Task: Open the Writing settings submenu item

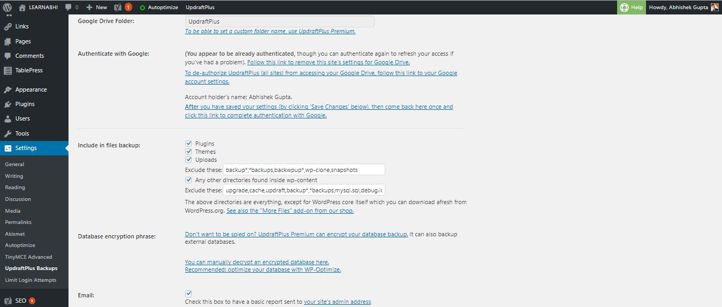Action: 14,176
